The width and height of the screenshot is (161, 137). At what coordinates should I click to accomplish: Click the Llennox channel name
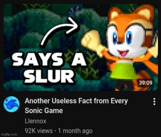36,121
